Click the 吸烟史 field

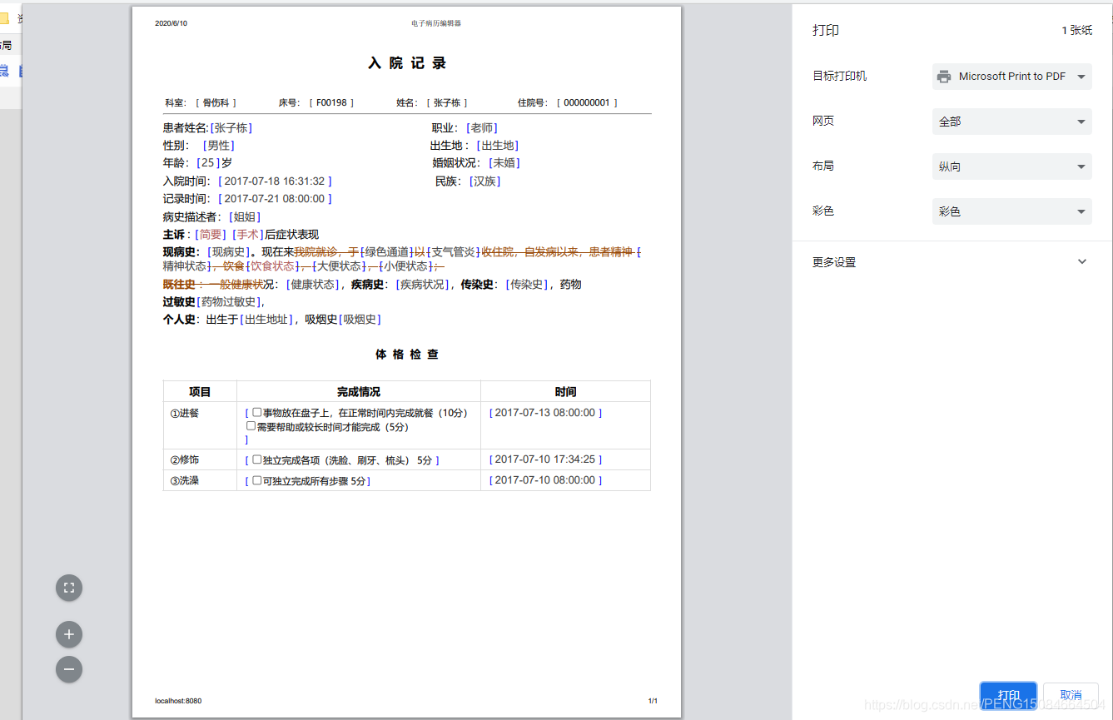click(x=360, y=320)
